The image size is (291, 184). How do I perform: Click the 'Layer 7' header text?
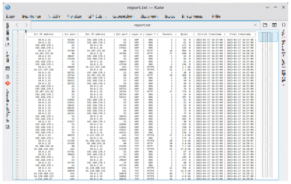[150, 34]
